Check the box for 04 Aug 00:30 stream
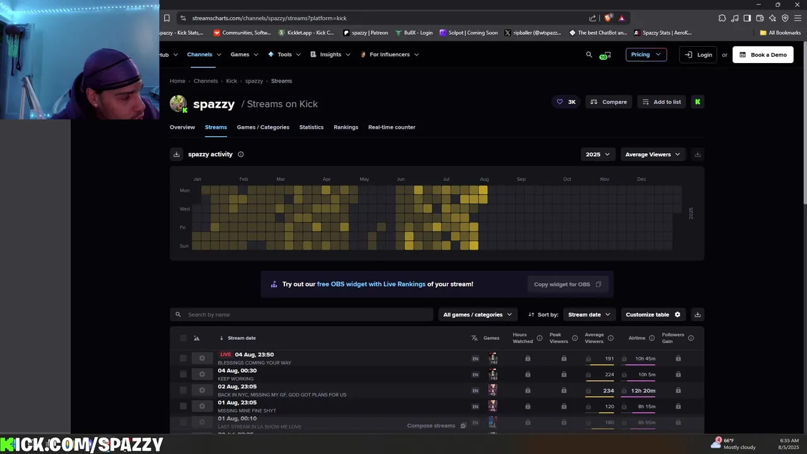807x454 pixels. (x=183, y=375)
